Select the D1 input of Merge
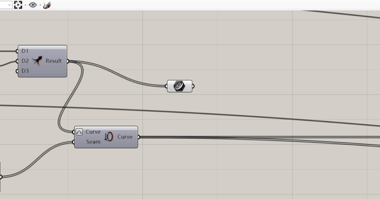Viewport: 380px width, 199px height. (x=25, y=51)
